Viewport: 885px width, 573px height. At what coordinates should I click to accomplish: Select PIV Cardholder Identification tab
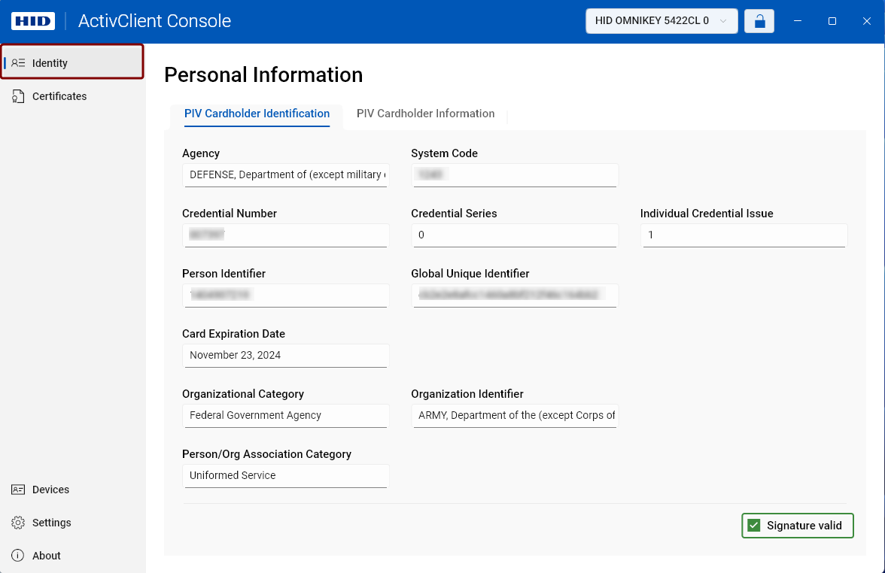point(257,114)
